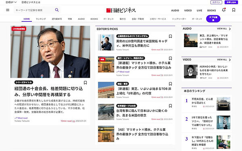Viewport: 242px width, 151px height.
Task: Open 金融・不動産 tab
Action: click(x=138, y=19)
